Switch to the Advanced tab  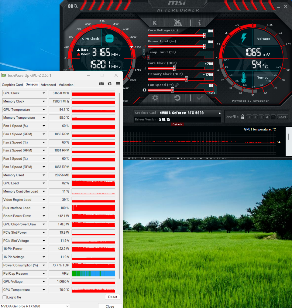pos(48,85)
